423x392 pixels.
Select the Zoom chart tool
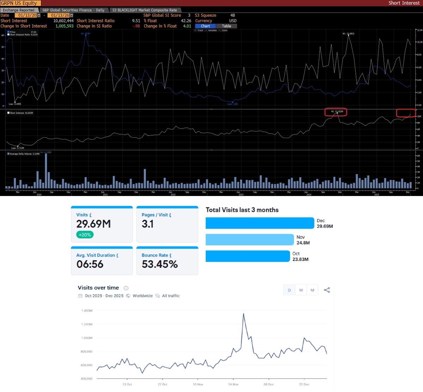[223, 30]
